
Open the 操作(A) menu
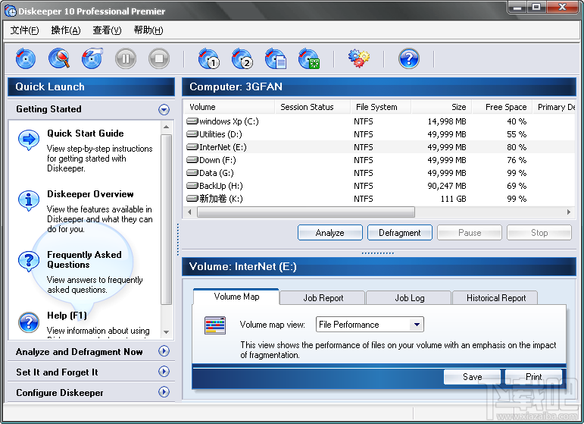[66, 30]
